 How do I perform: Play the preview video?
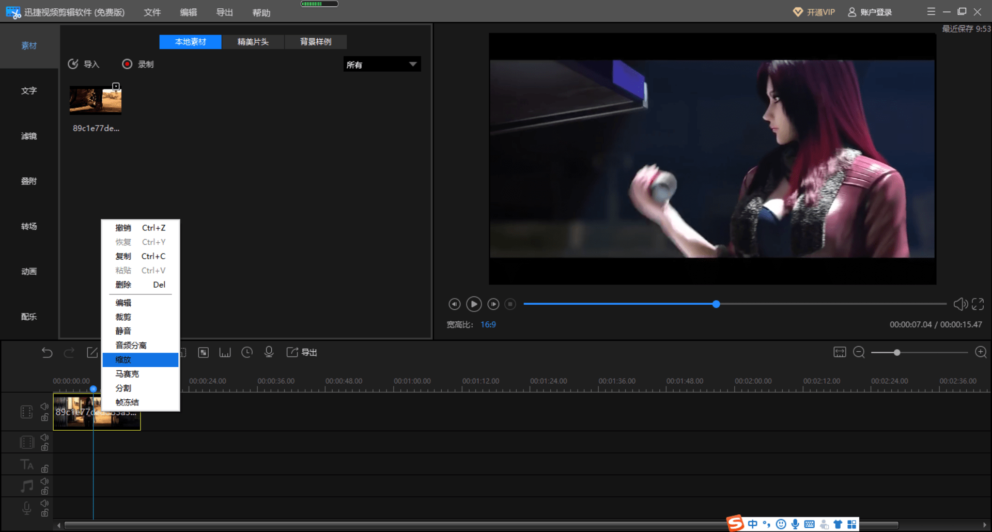tap(474, 304)
